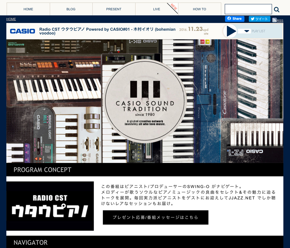Click the RSS text link

pyautogui.click(x=280, y=21)
